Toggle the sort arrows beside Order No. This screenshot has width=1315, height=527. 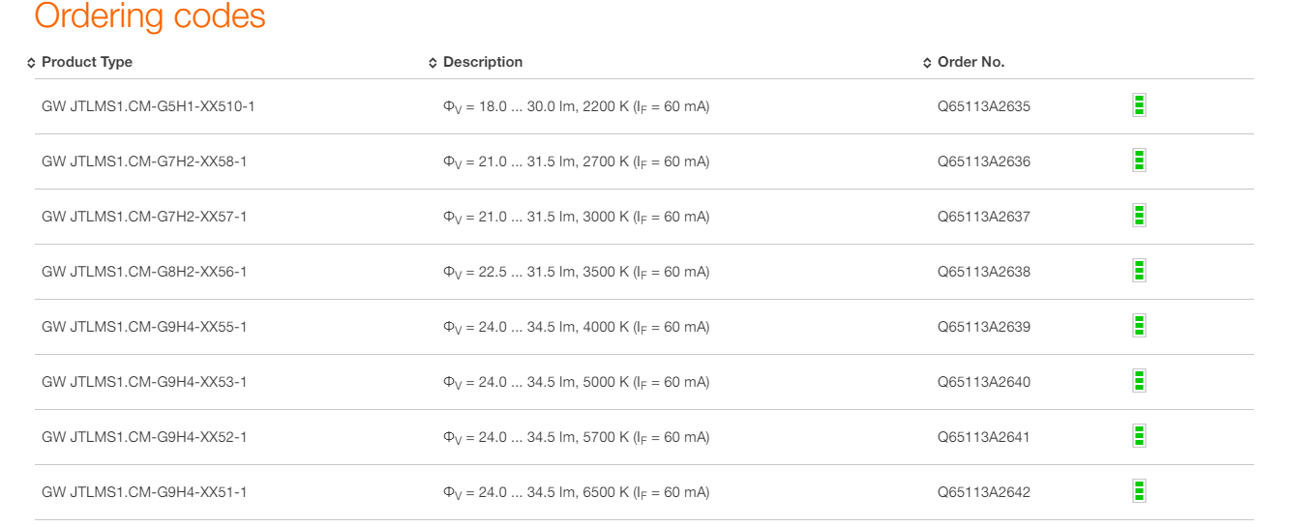click(928, 63)
